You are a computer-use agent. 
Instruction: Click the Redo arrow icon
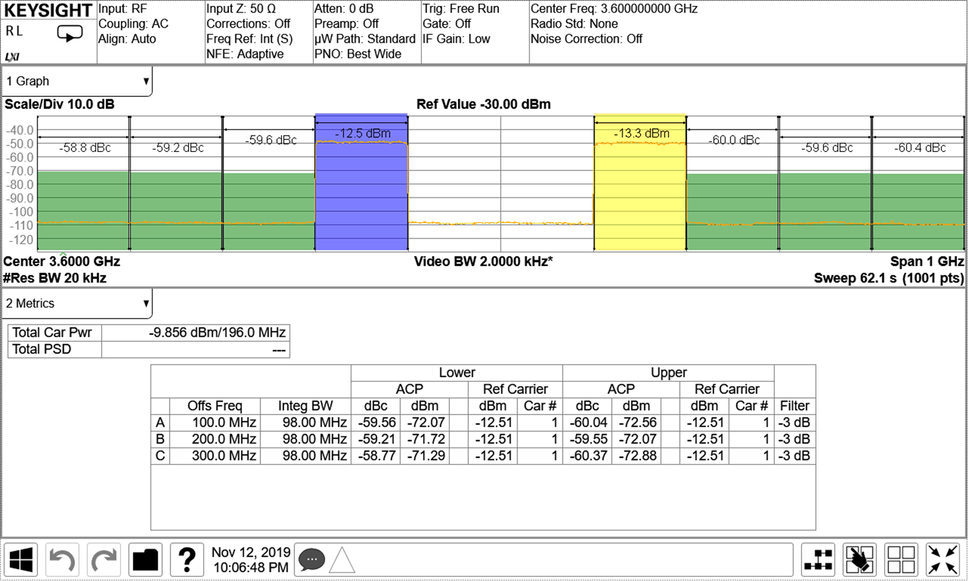tap(104, 559)
